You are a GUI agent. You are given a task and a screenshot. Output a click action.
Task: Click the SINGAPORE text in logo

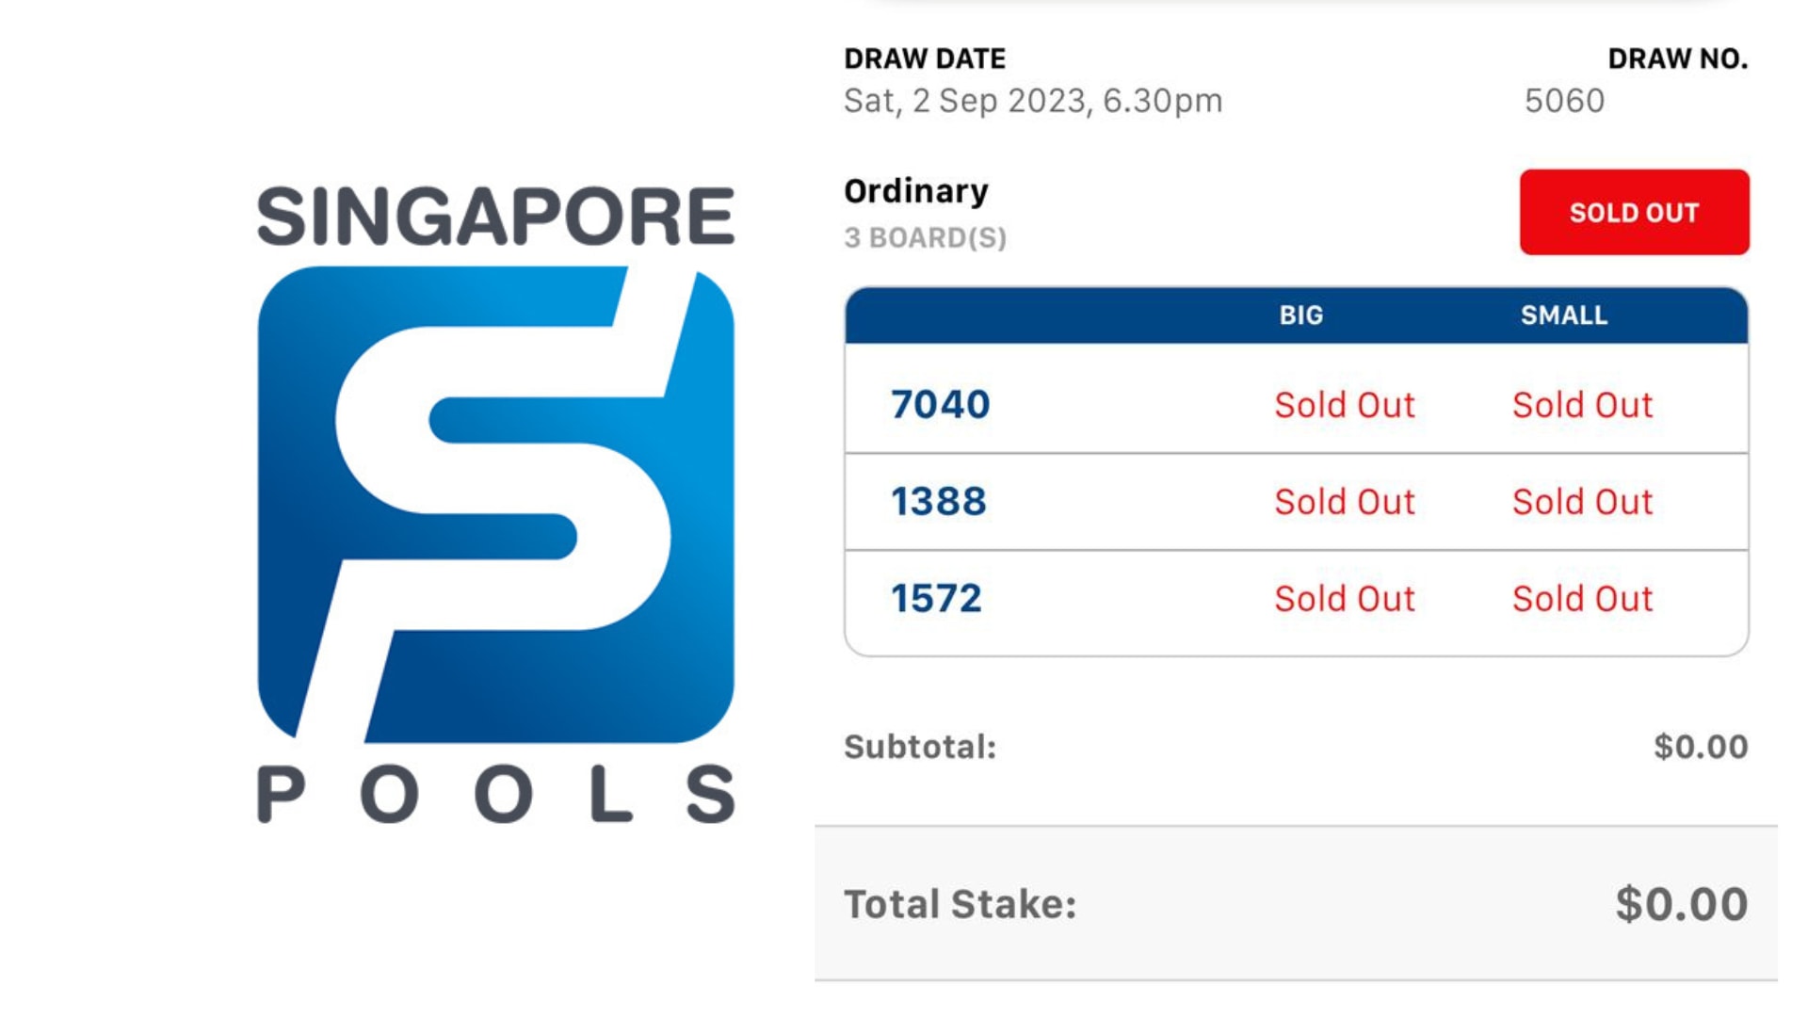[495, 217]
